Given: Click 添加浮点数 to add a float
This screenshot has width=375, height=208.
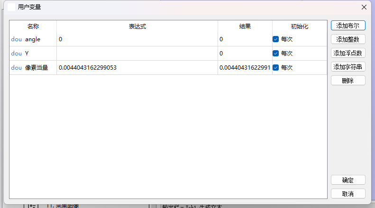Looking at the screenshot, I should click(x=348, y=53).
